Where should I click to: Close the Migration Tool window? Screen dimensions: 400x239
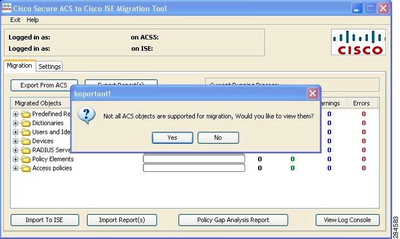383,8
